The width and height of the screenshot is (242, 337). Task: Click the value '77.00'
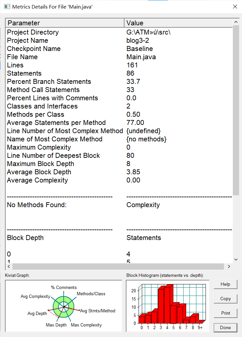click(x=135, y=123)
